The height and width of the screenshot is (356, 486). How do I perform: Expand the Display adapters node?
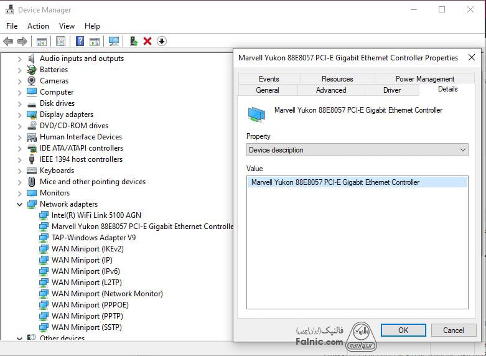(x=19, y=115)
